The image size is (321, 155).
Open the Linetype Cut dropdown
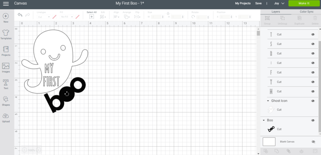[44, 17]
